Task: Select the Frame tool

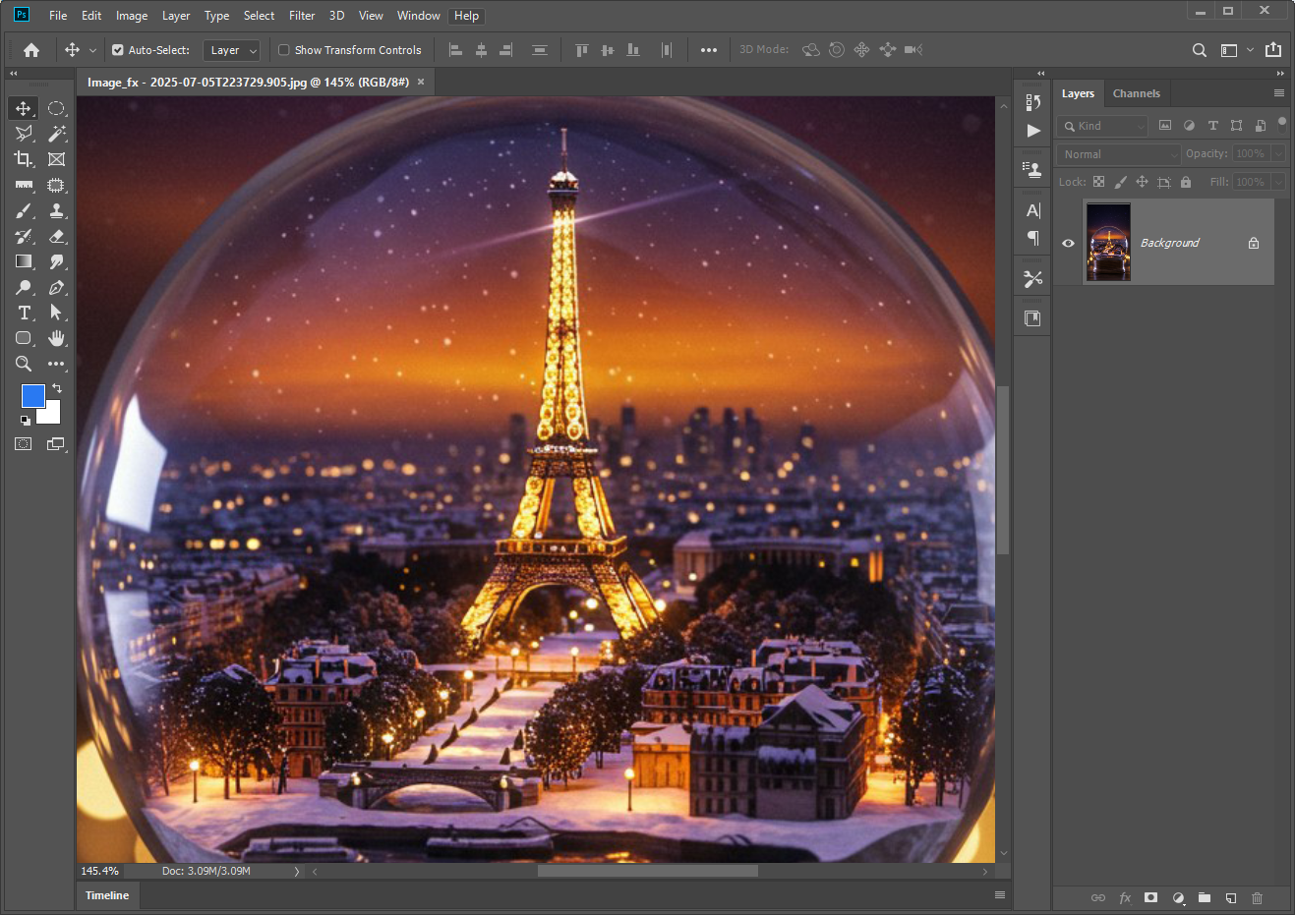Action: coord(57,159)
